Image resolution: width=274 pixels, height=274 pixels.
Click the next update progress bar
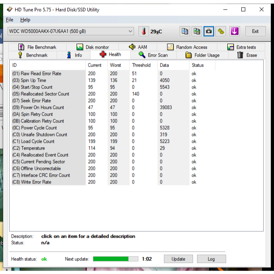coord(116,259)
